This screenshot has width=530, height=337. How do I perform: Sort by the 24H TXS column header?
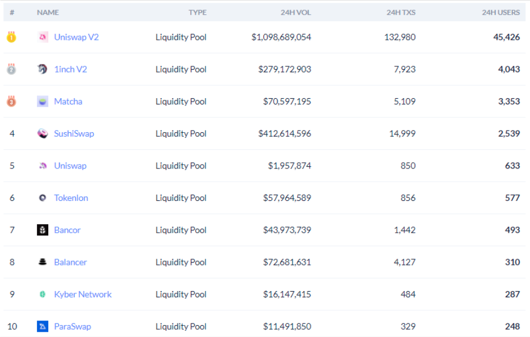tap(401, 12)
